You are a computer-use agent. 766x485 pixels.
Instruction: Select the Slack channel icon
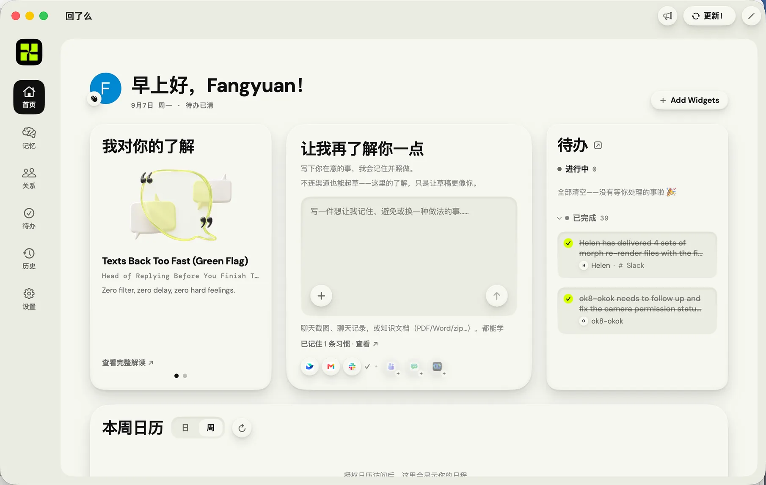pyautogui.click(x=352, y=366)
